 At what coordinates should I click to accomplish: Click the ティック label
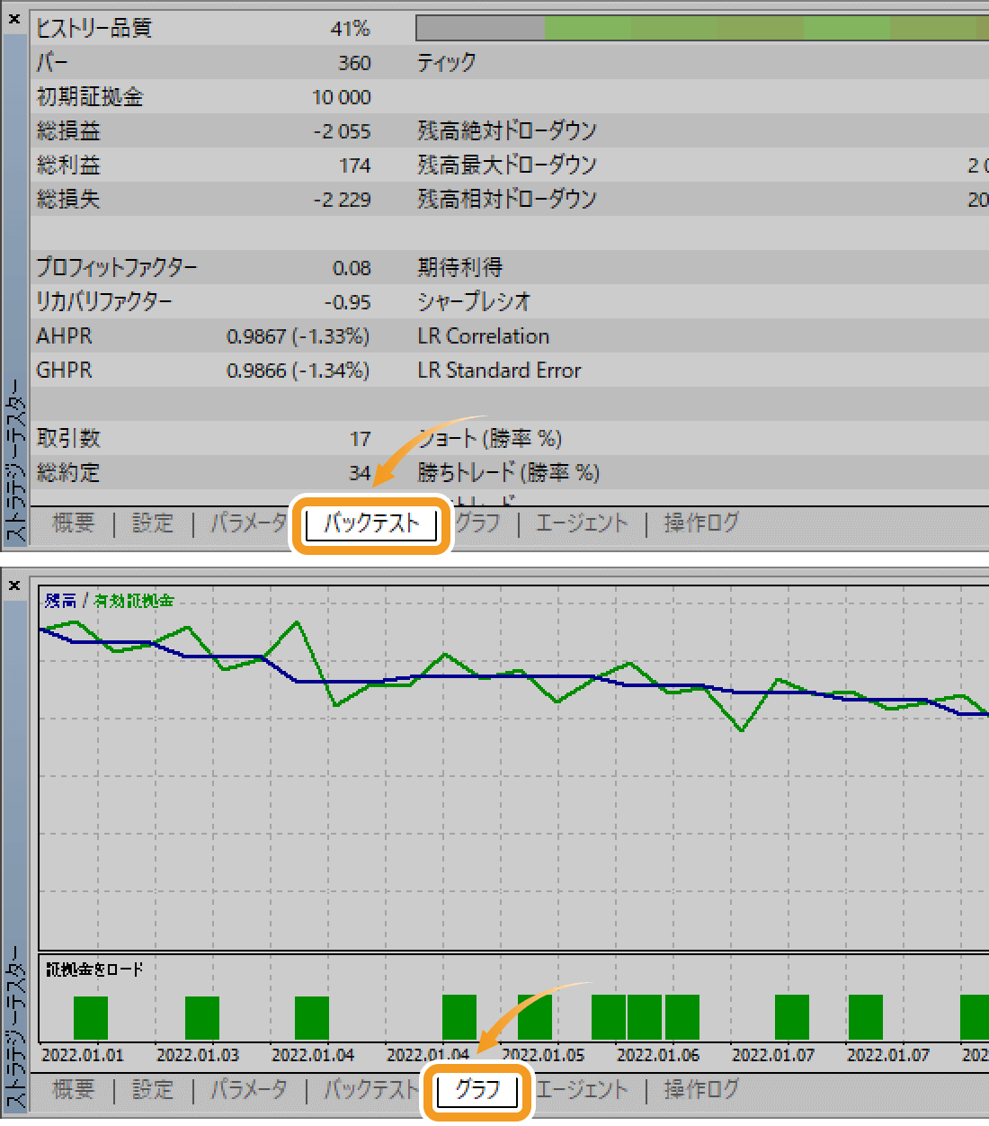tap(447, 63)
